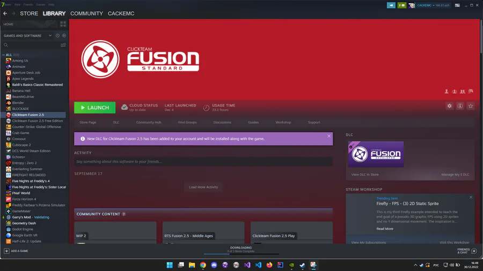Click the activity comment input field

coord(203,162)
